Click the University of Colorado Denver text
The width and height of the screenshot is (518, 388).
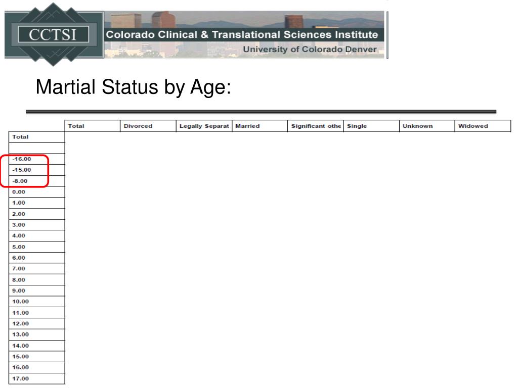coord(310,50)
